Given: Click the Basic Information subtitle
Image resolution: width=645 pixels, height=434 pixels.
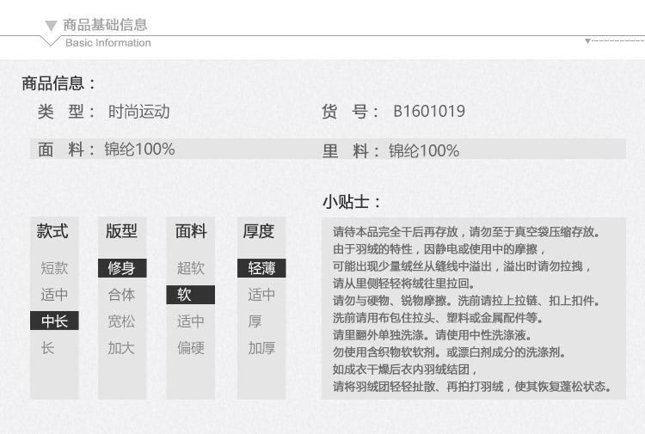Looking at the screenshot, I should coord(108,43).
